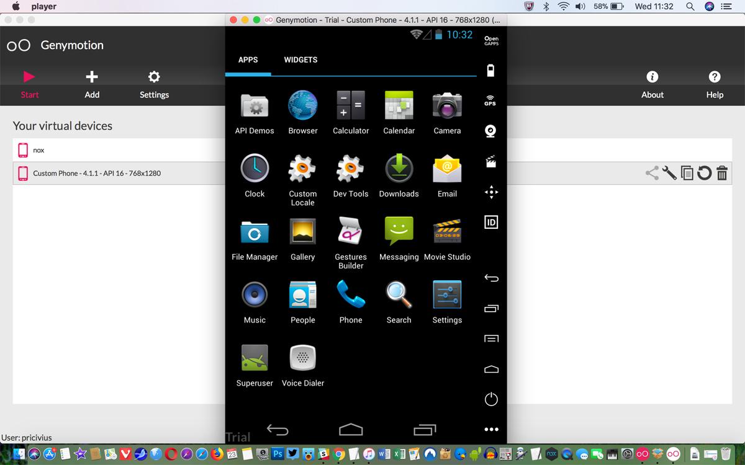
Task: Open the battery widget in sidebar
Action: click(490, 70)
